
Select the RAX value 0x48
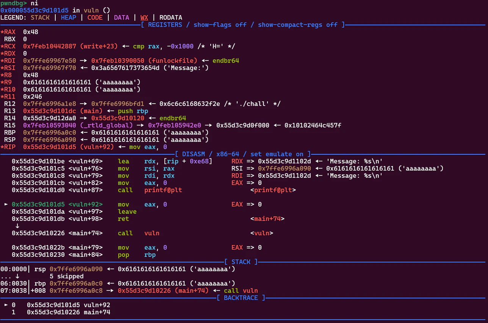pyautogui.click(x=30, y=32)
